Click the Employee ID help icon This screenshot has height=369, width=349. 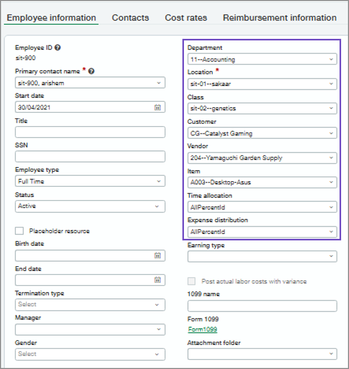[x=57, y=48]
